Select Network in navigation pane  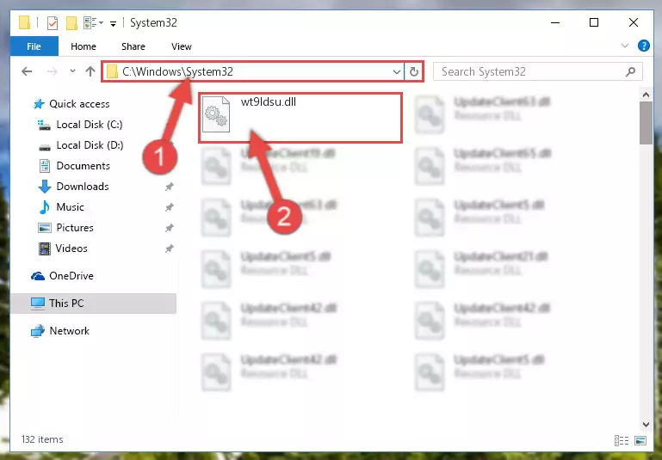click(69, 330)
